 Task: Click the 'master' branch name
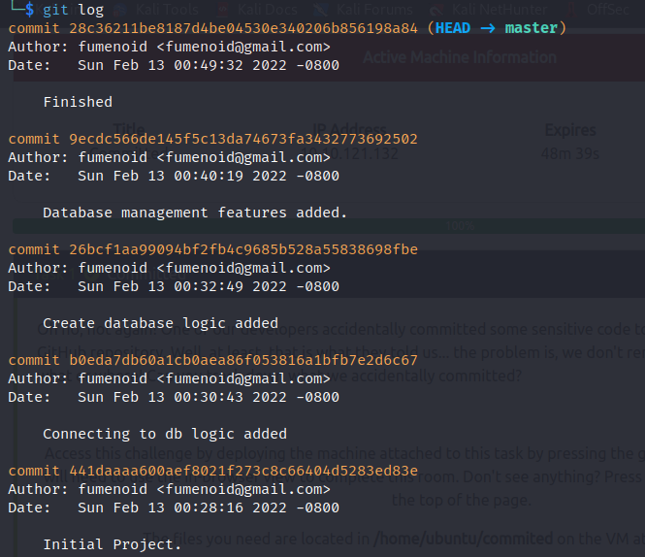coord(532,28)
